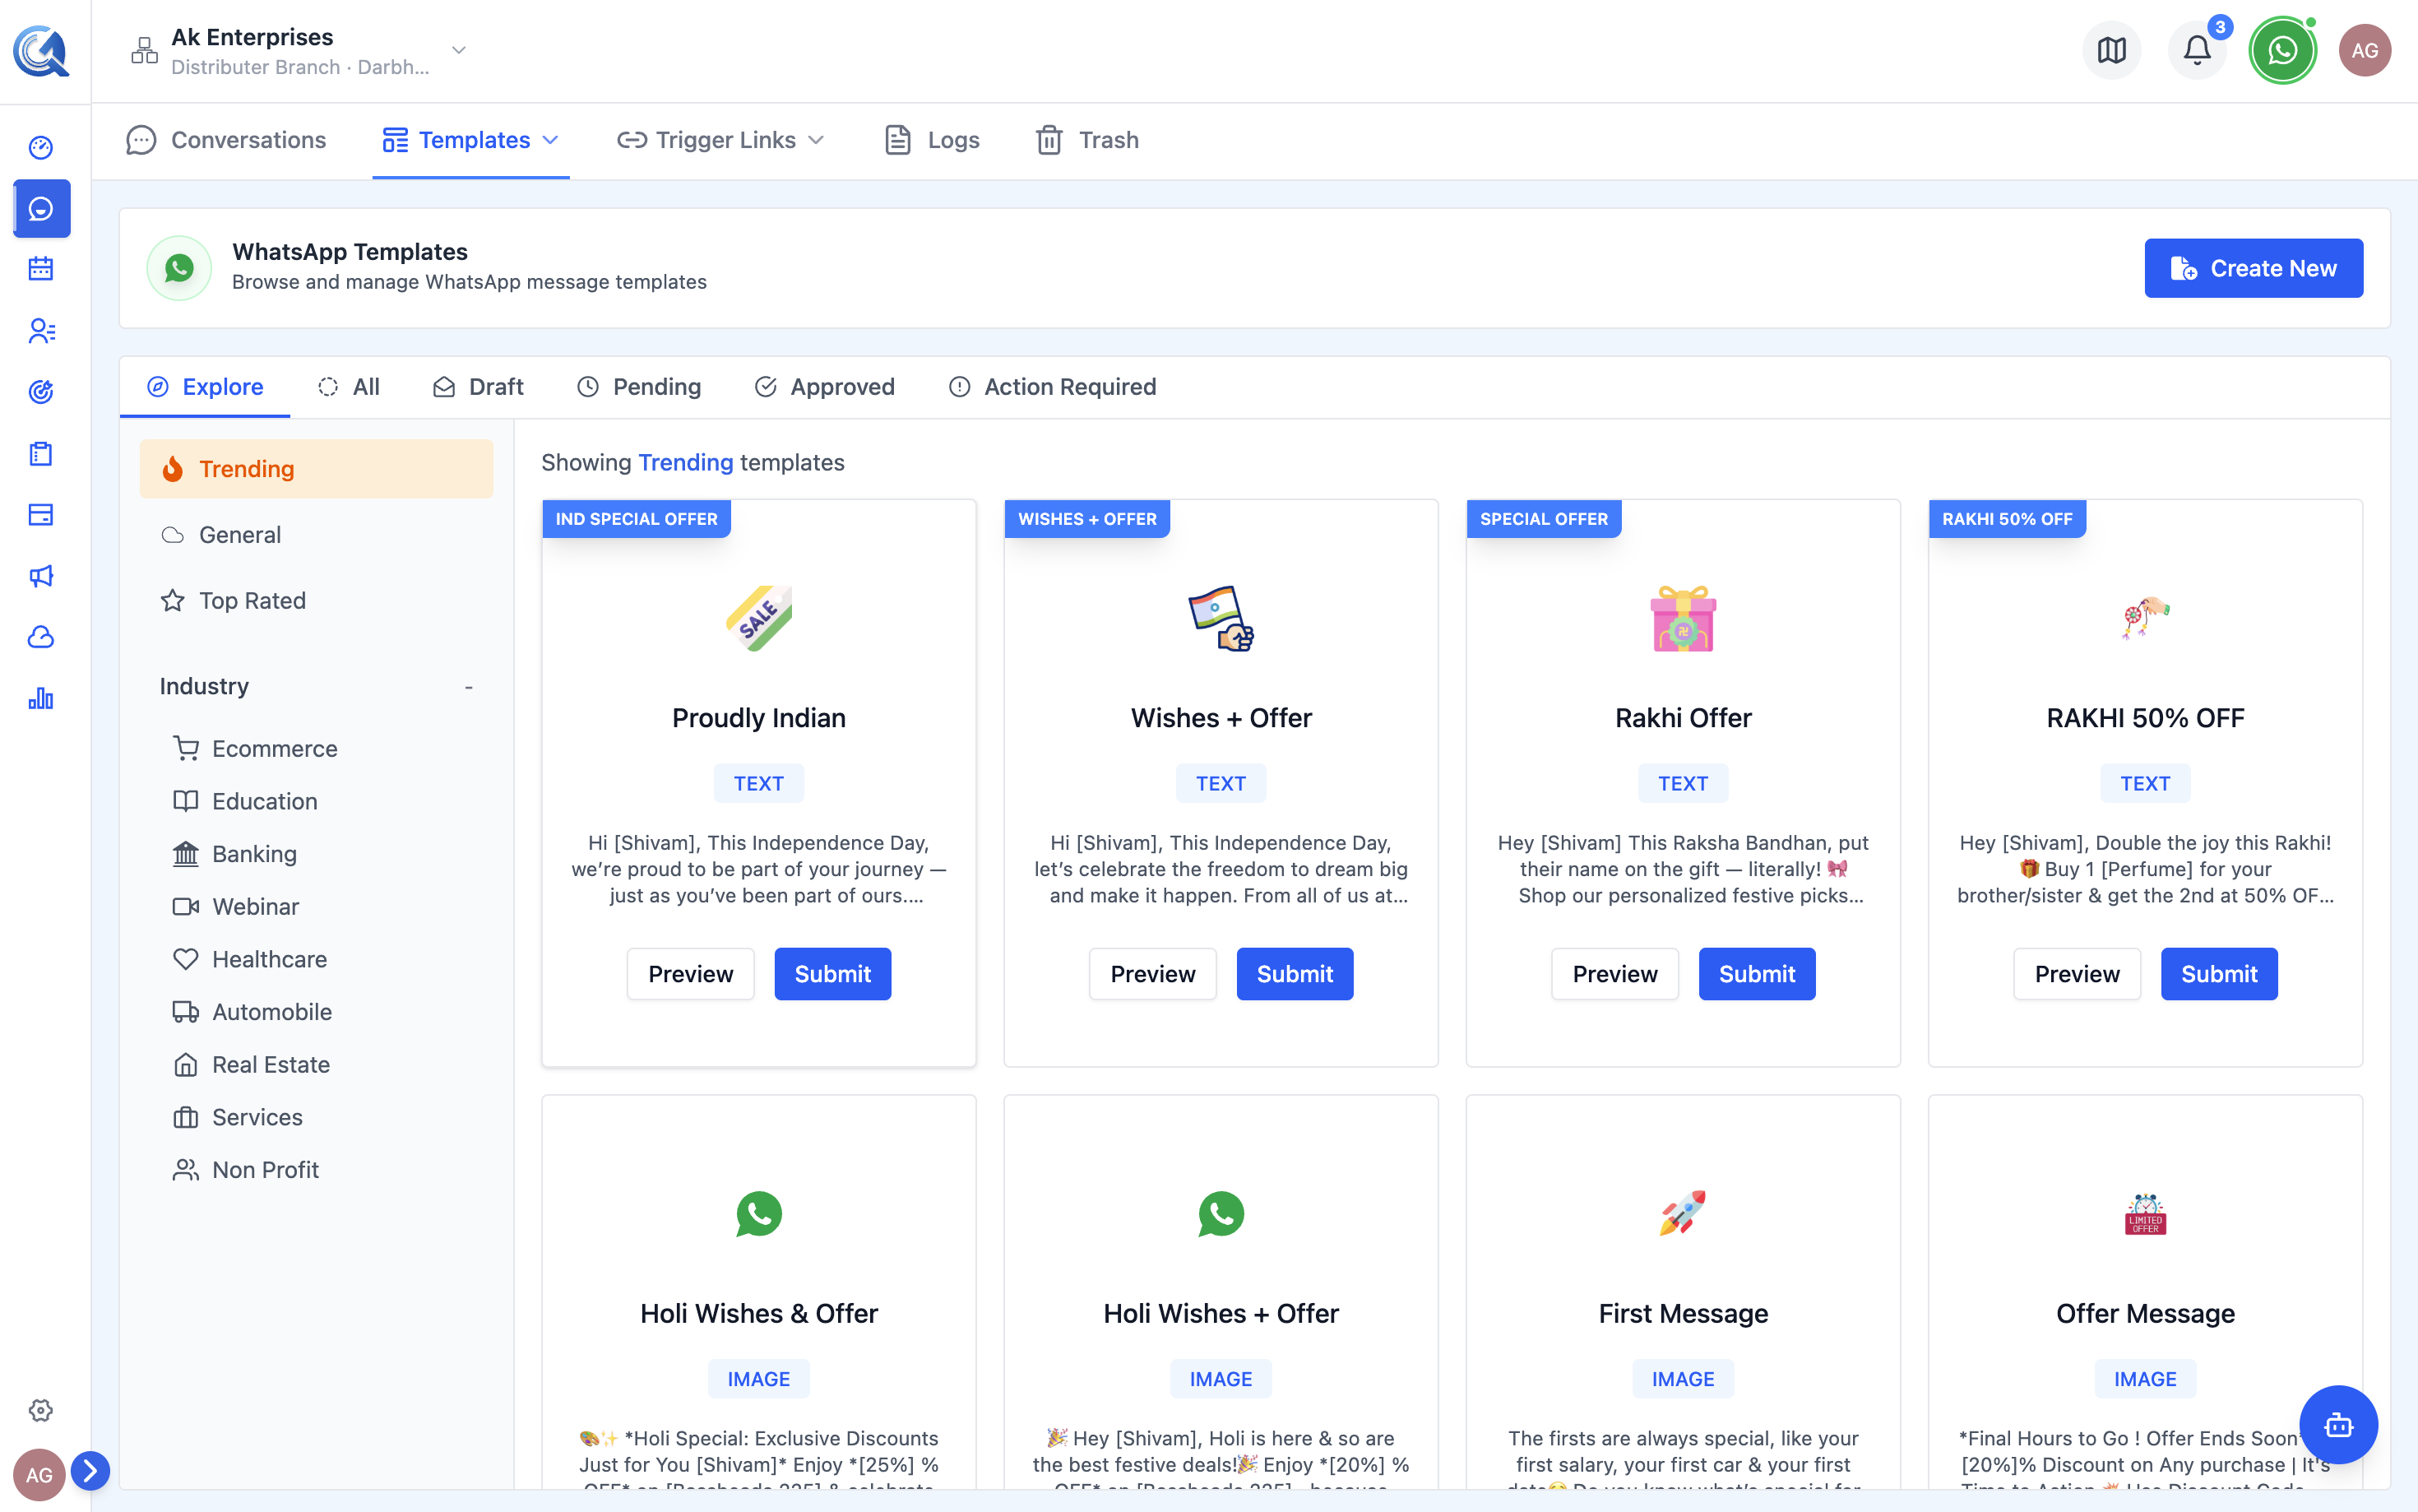Open the dashboard gauge icon in sidebar
This screenshot has width=2418, height=1512.
tap(41, 148)
